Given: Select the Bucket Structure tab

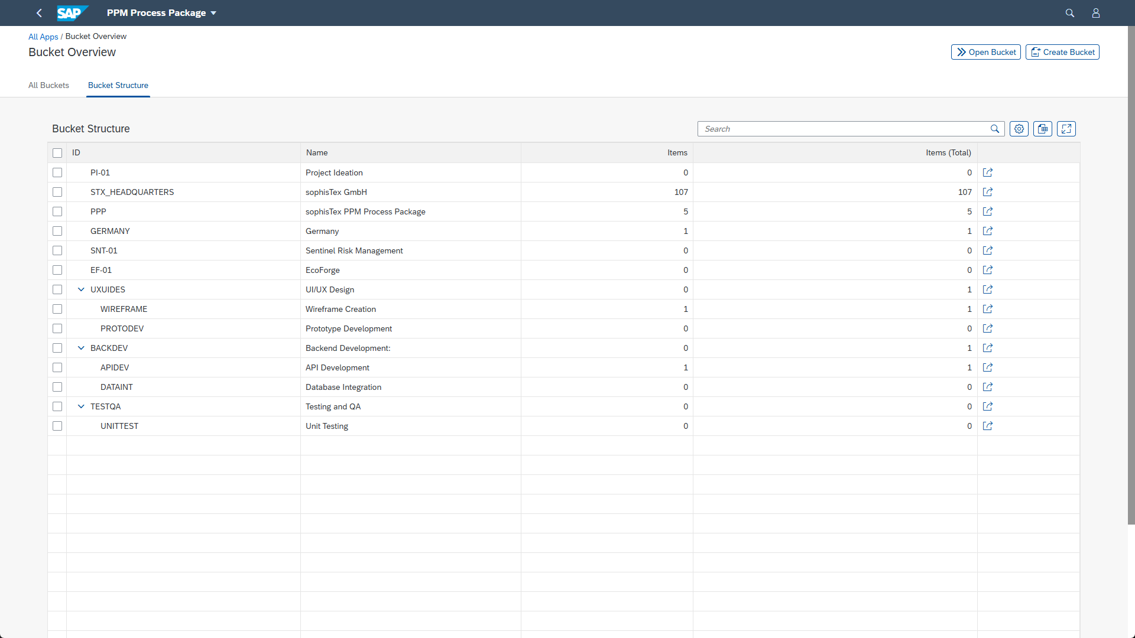Looking at the screenshot, I should (x=118, y=85).
